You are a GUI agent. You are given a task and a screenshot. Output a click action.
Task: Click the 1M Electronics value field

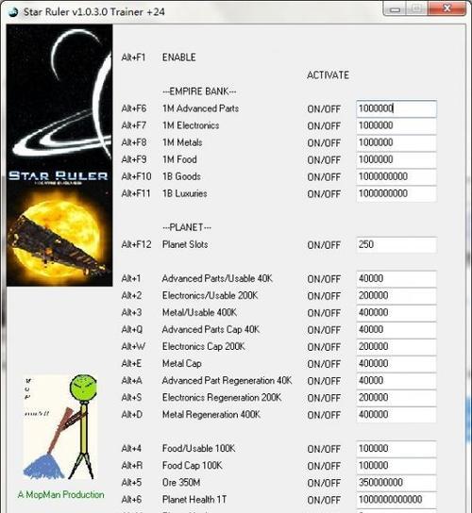396,125
